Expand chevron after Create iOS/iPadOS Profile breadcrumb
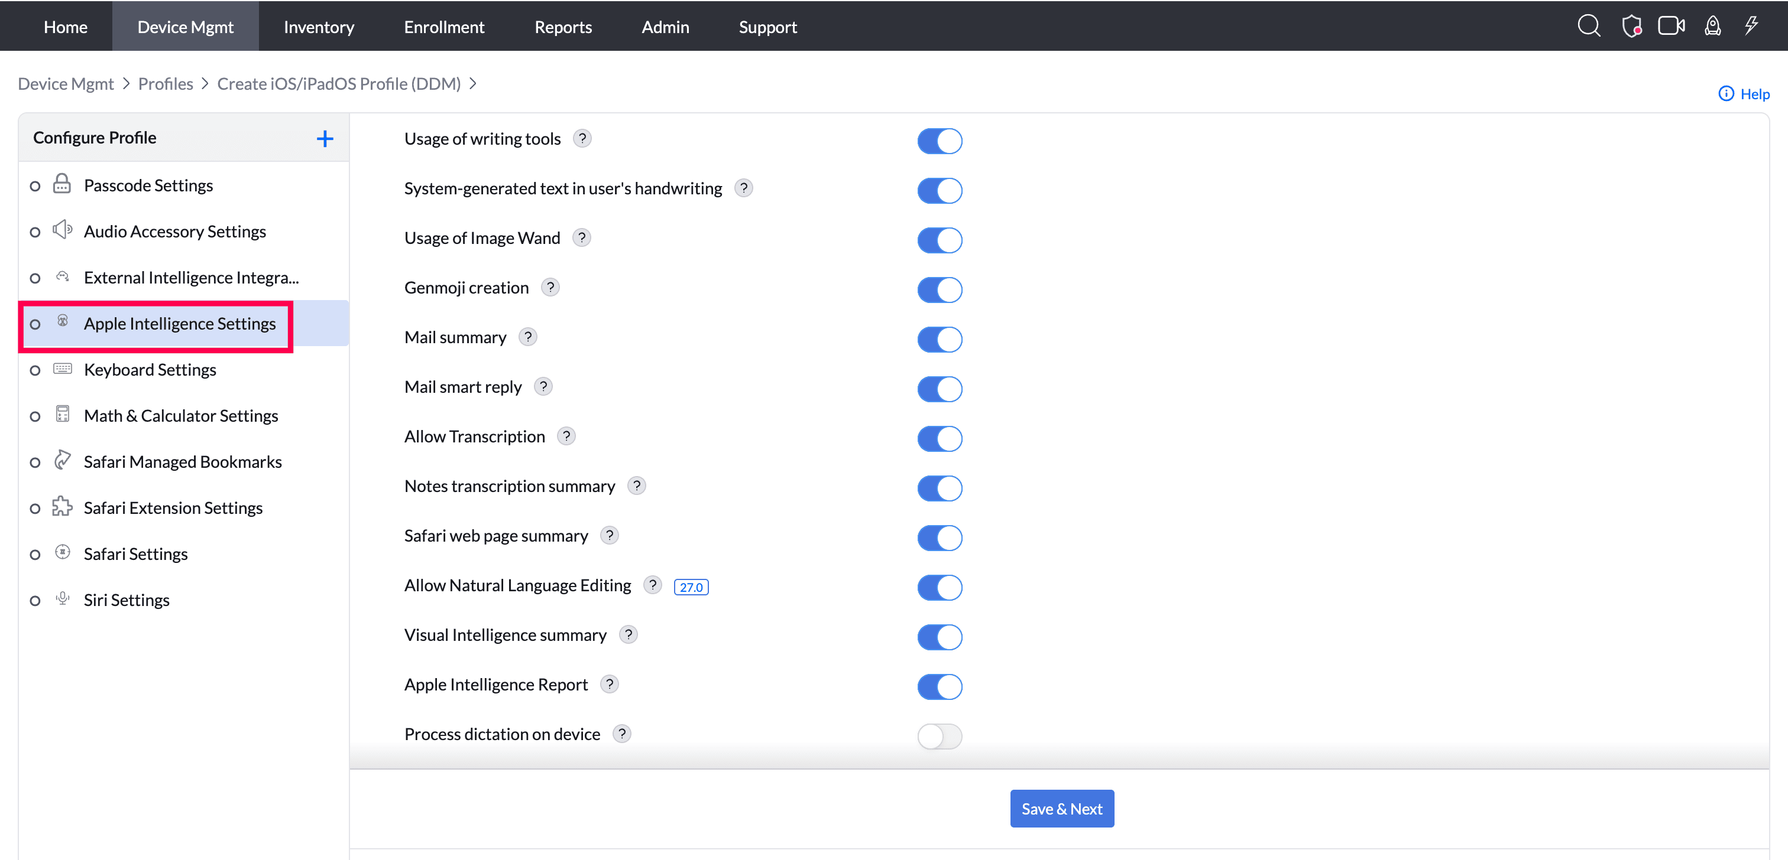The width and height of the screenshot is (1788, 860). tap(472, 83)
